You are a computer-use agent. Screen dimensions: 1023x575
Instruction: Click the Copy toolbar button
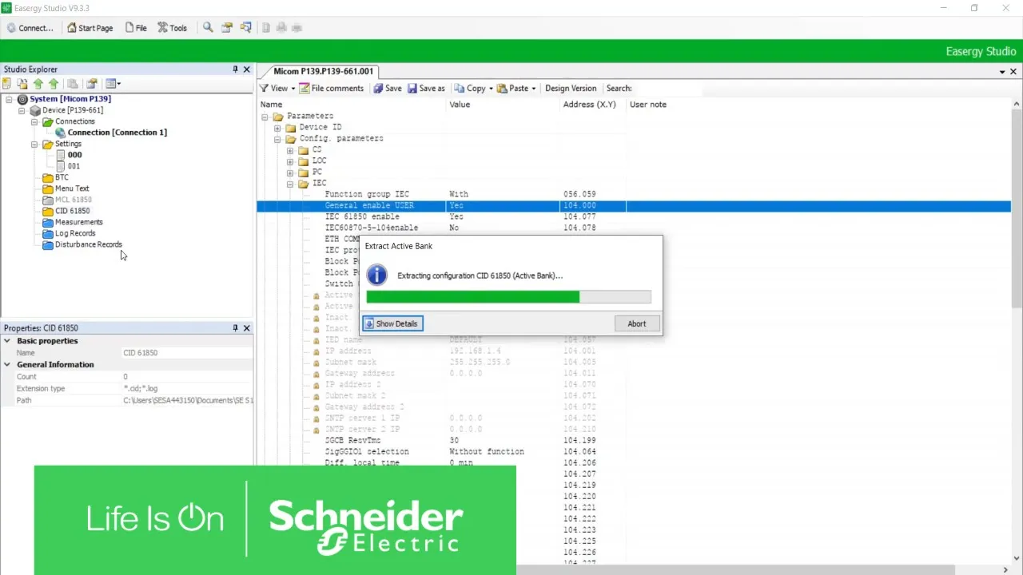click(469, 89)
